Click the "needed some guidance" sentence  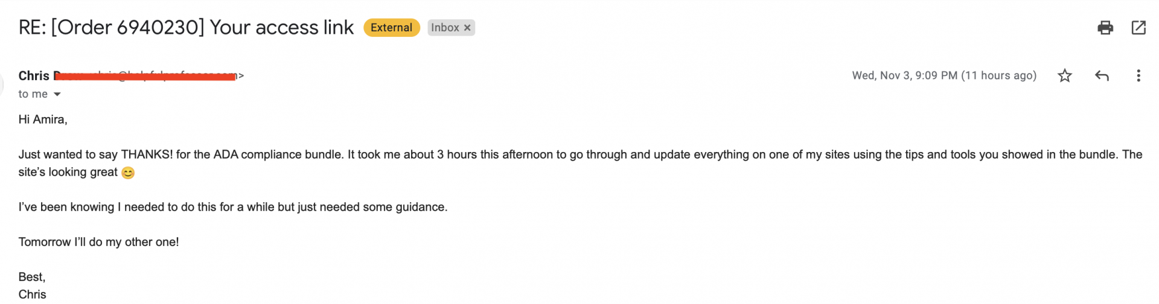pos(232,207)
